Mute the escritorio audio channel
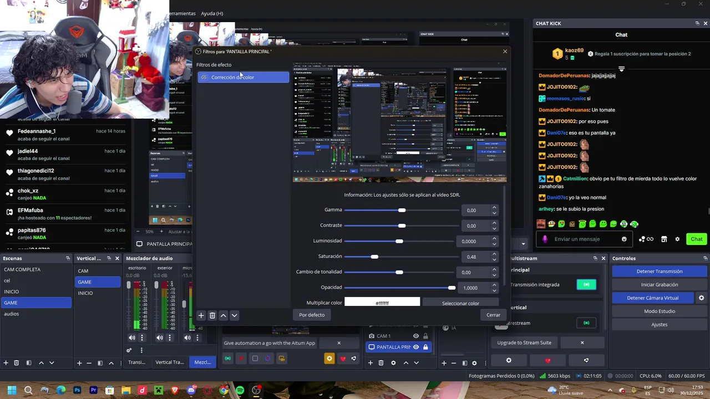This screenshot has width=710, height=399. (x=132, y=337)
